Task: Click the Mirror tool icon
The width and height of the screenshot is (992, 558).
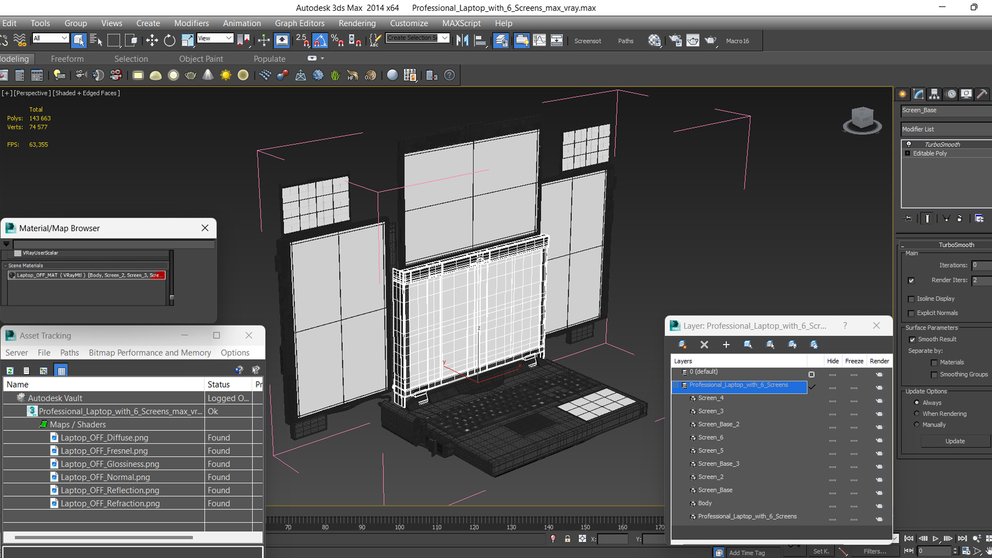Action: point(462,40)
